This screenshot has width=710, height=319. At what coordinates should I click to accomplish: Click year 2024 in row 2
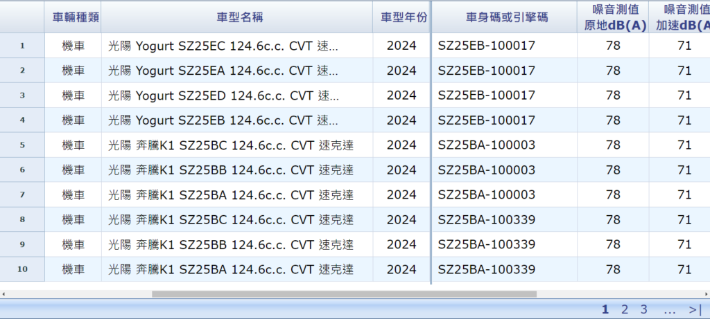(x=401, y=71)
